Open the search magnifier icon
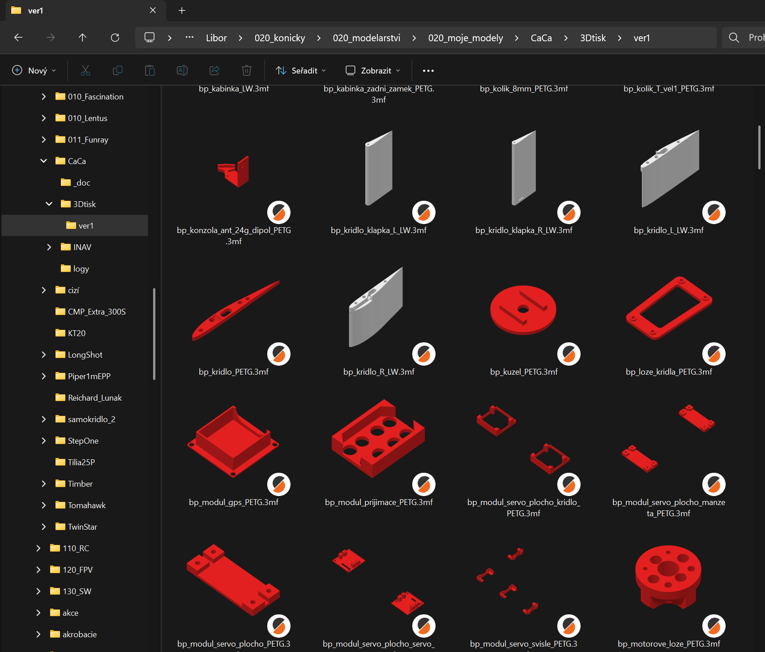 (x=734, y=38)
